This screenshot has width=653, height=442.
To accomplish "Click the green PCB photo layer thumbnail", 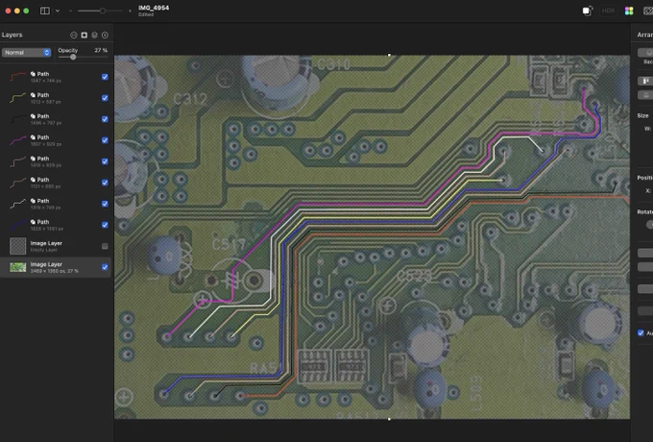I will click(17, 267).
